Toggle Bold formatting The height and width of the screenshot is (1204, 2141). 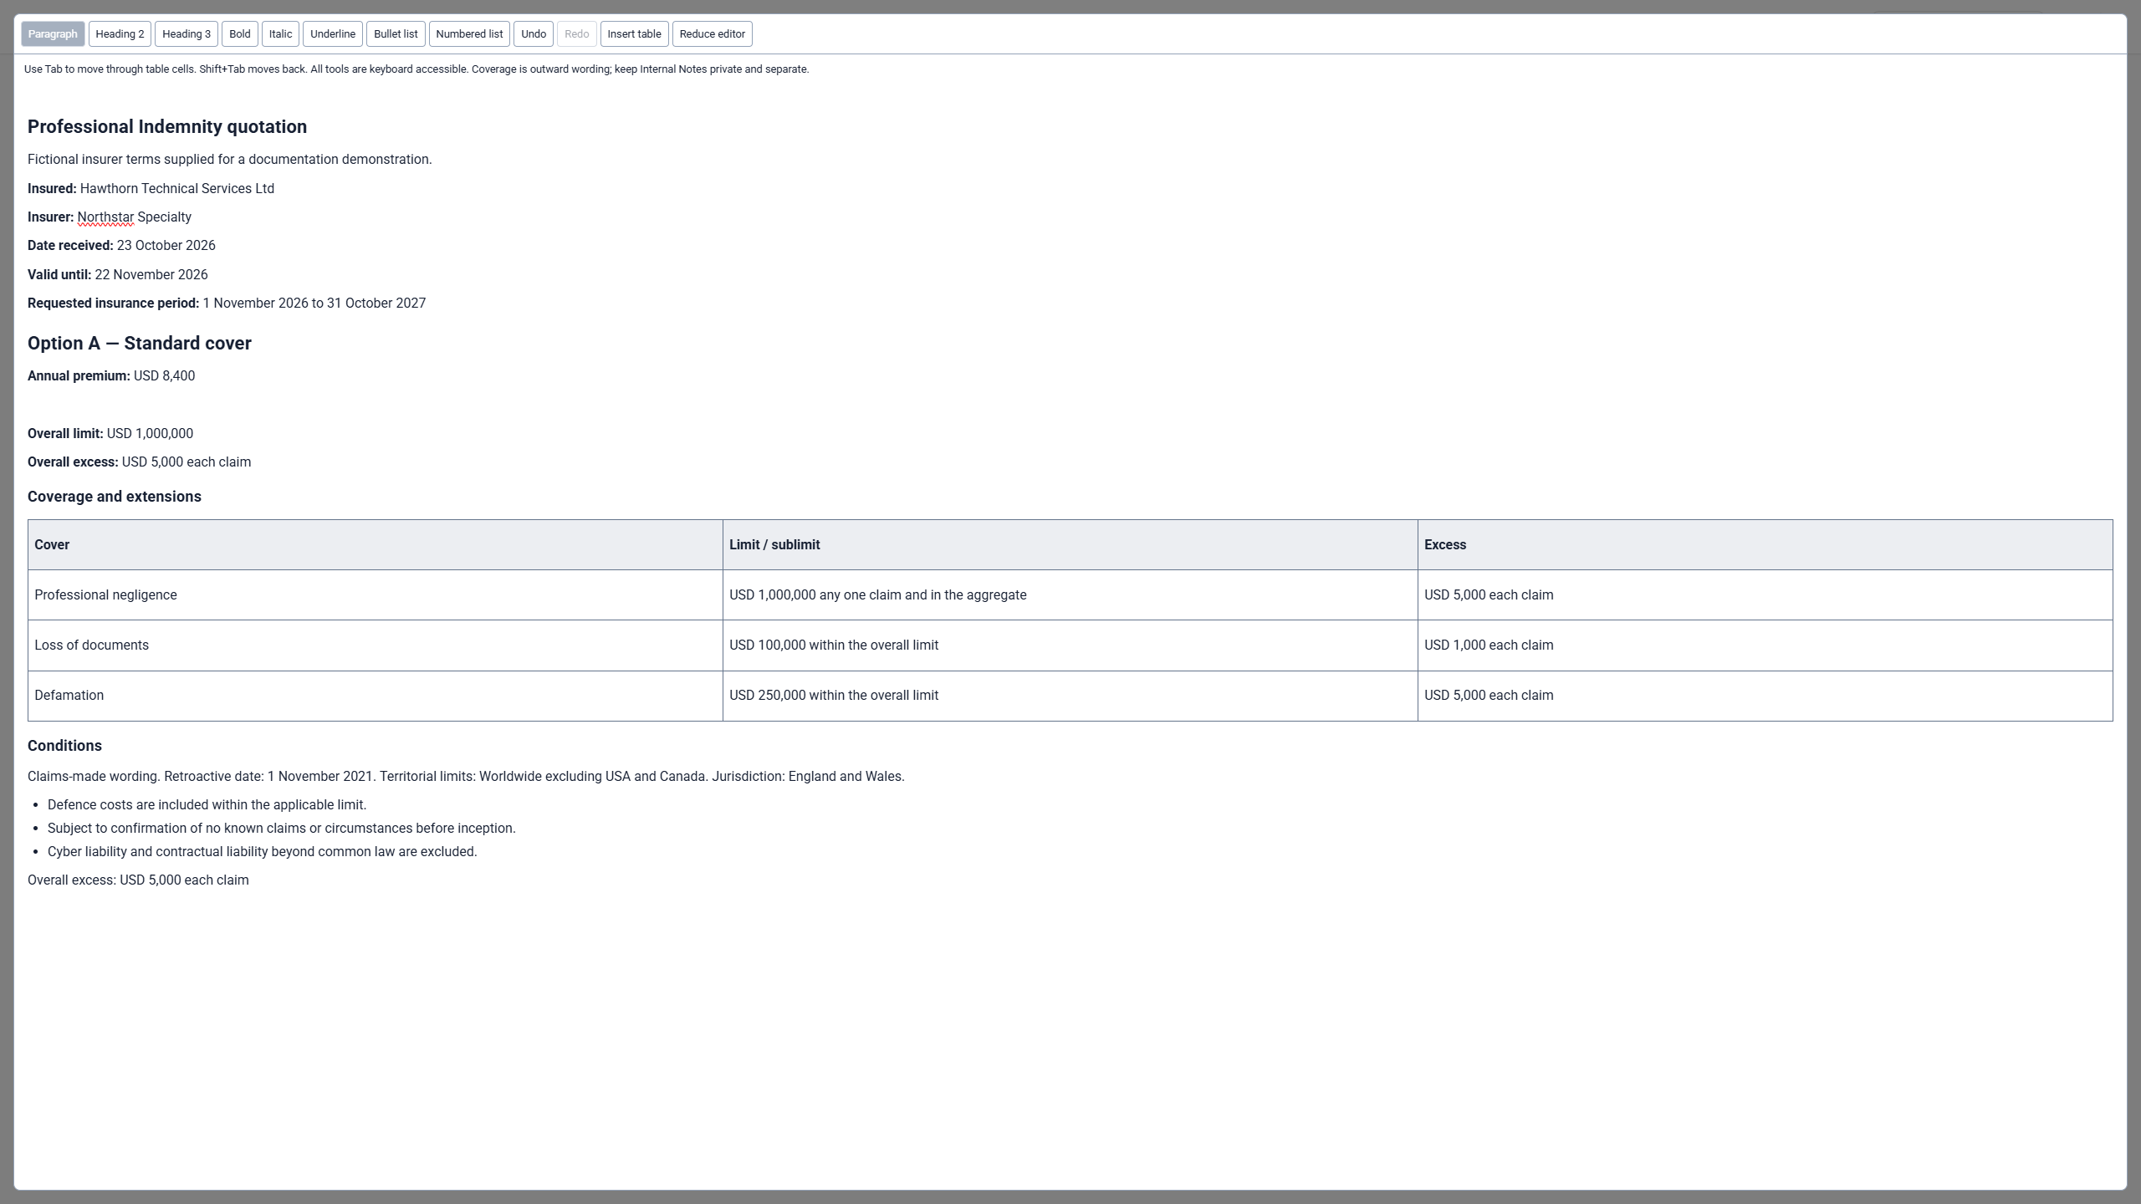pos(240,34)
